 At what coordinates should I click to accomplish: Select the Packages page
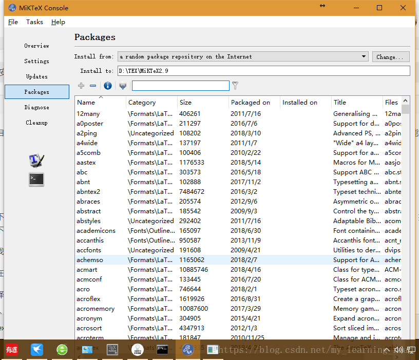pos(37,92)
